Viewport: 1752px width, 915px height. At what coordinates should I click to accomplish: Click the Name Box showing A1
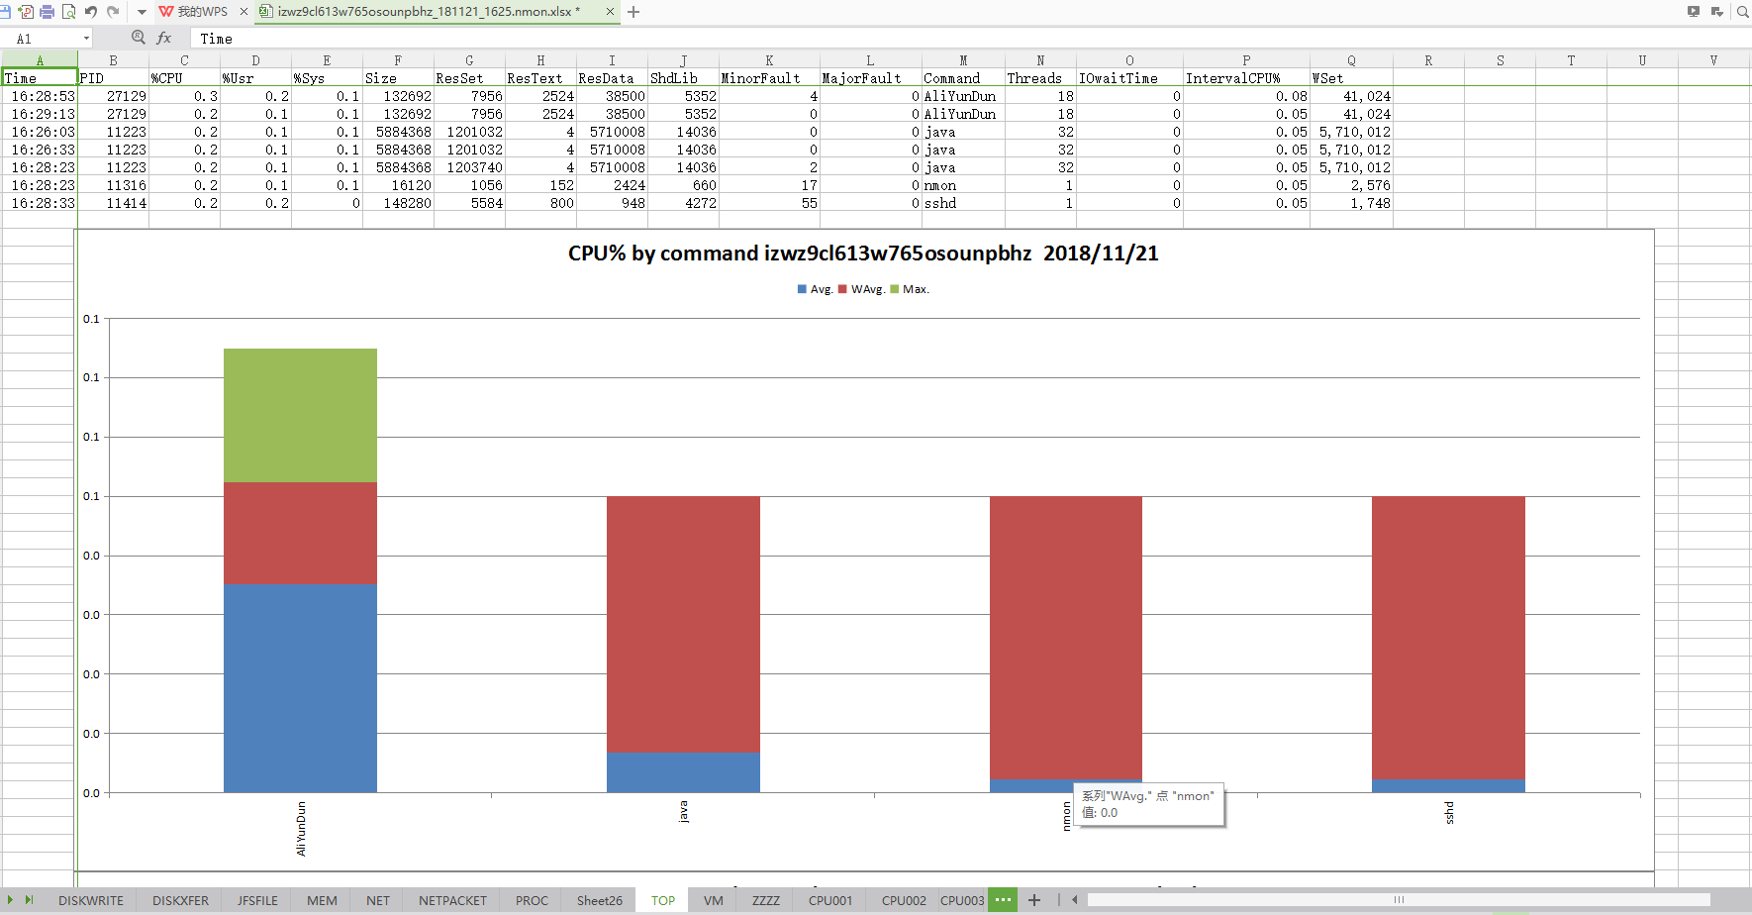[42, 39]
